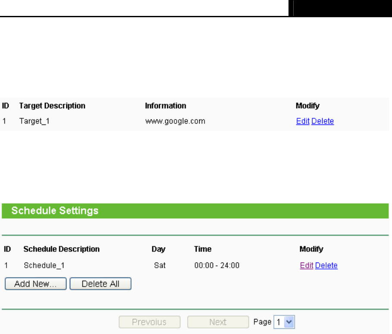Click the Day column header
Image resolution: width=392 pixels, height=334 pixels.
(159, 249)
